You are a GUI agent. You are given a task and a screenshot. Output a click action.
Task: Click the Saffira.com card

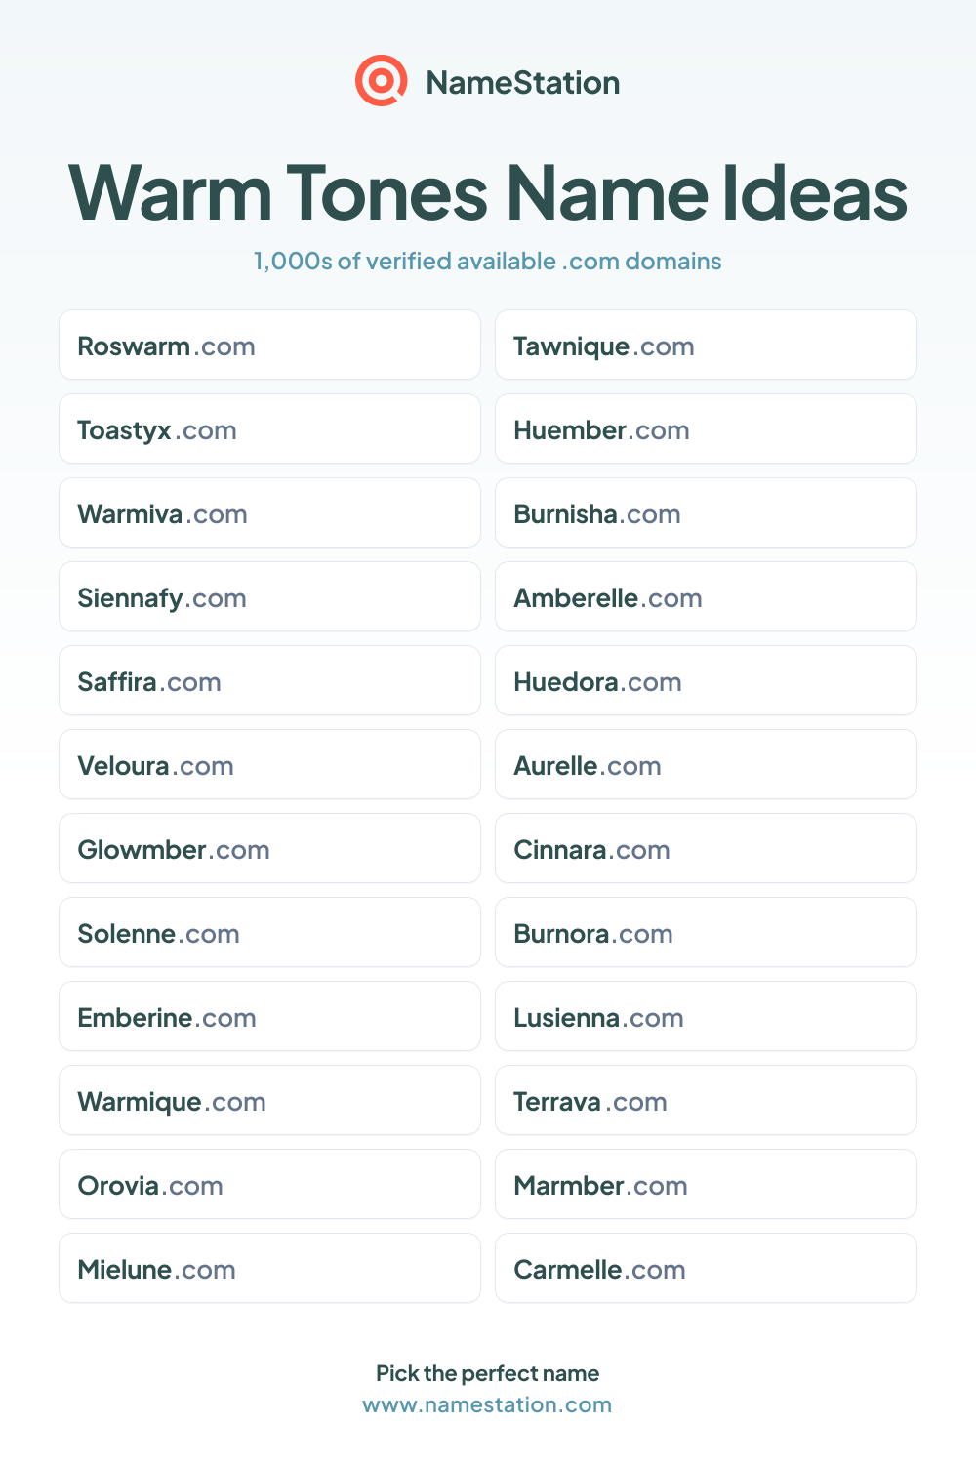tap(269, 680)
